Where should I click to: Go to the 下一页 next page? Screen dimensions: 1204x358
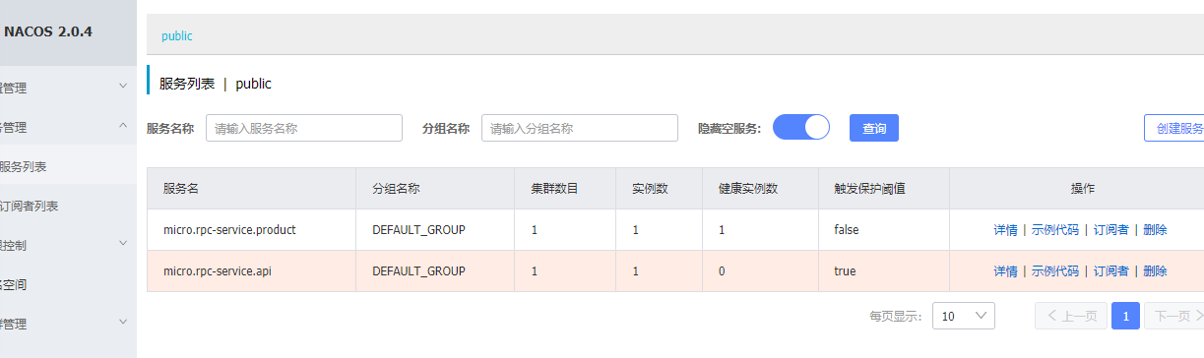coord(1175,316)
